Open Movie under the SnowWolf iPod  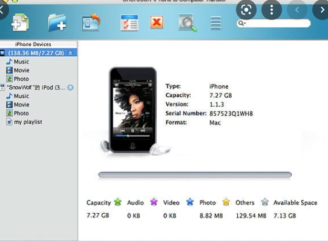pyautogui.click(x=18, y=105)
